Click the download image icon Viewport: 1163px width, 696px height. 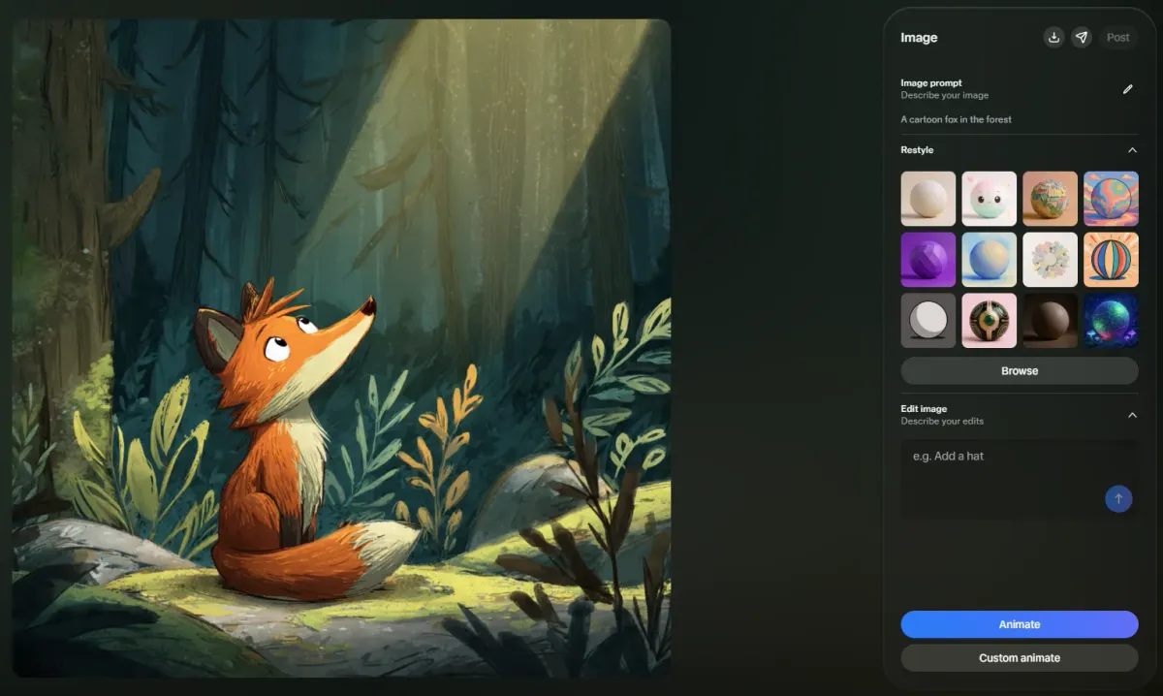1053,38
